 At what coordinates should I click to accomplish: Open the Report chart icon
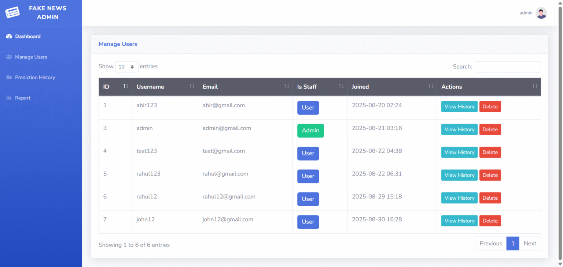(9, 98)
